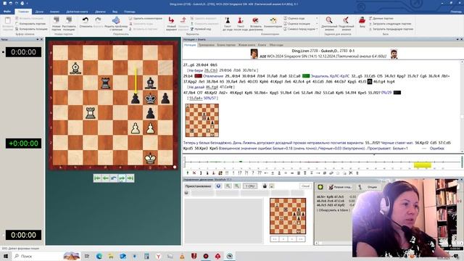The image size is (464, 261).
Task: Click the diagram thumbnail in the notation
Action: click(x=202, y=120)
